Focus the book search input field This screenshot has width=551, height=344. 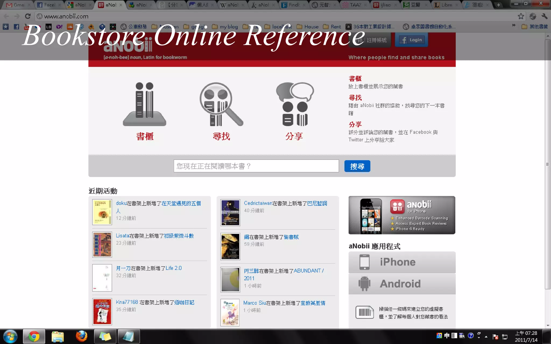tap(256, 166)
